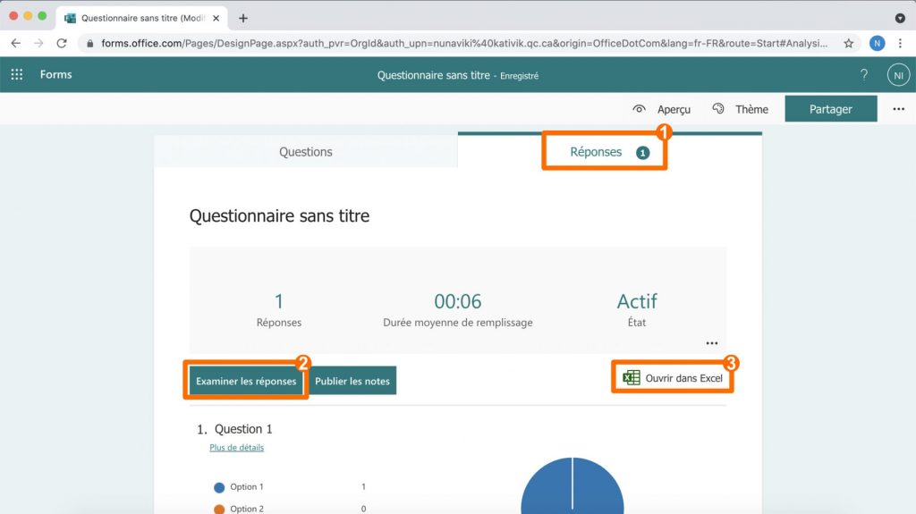Image resolution: width=916 pixels, height=514 pixels.
Task: Go back with browser back arrow
Action: (16, 43)
